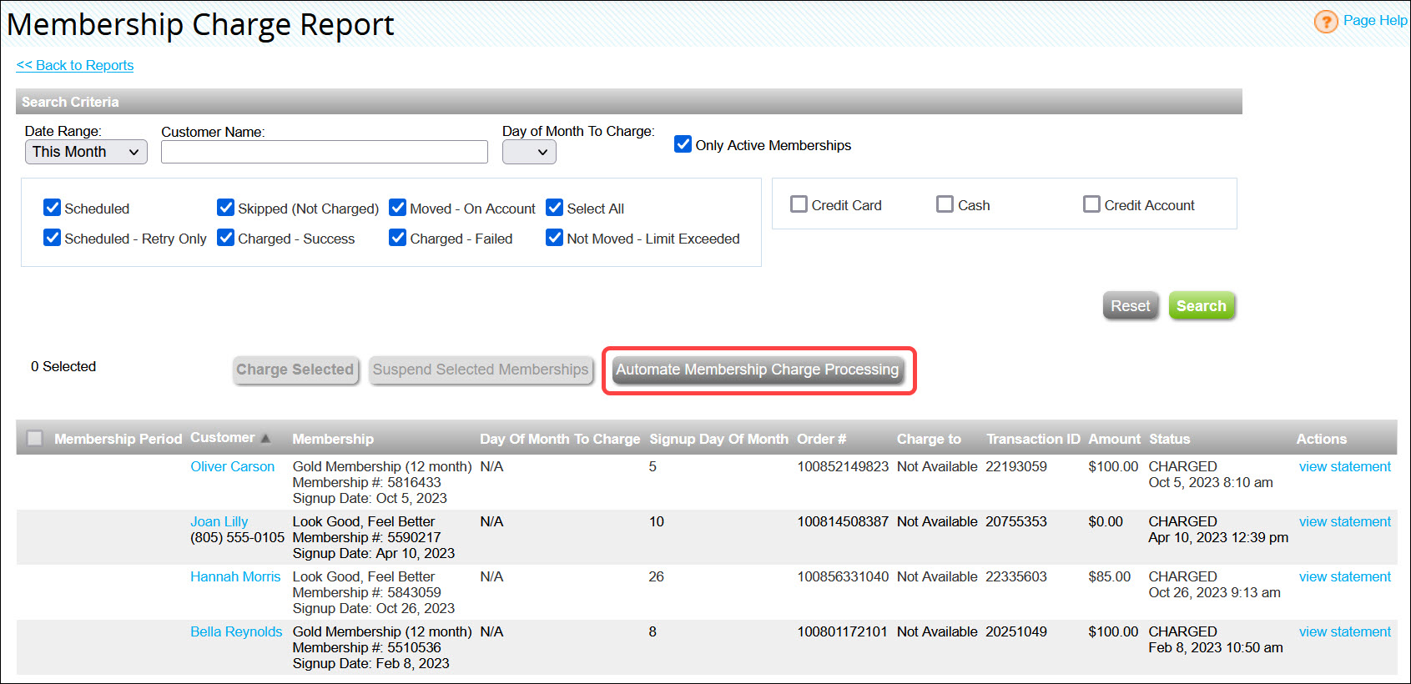Check the Cash payment filter

coord(945,204)
